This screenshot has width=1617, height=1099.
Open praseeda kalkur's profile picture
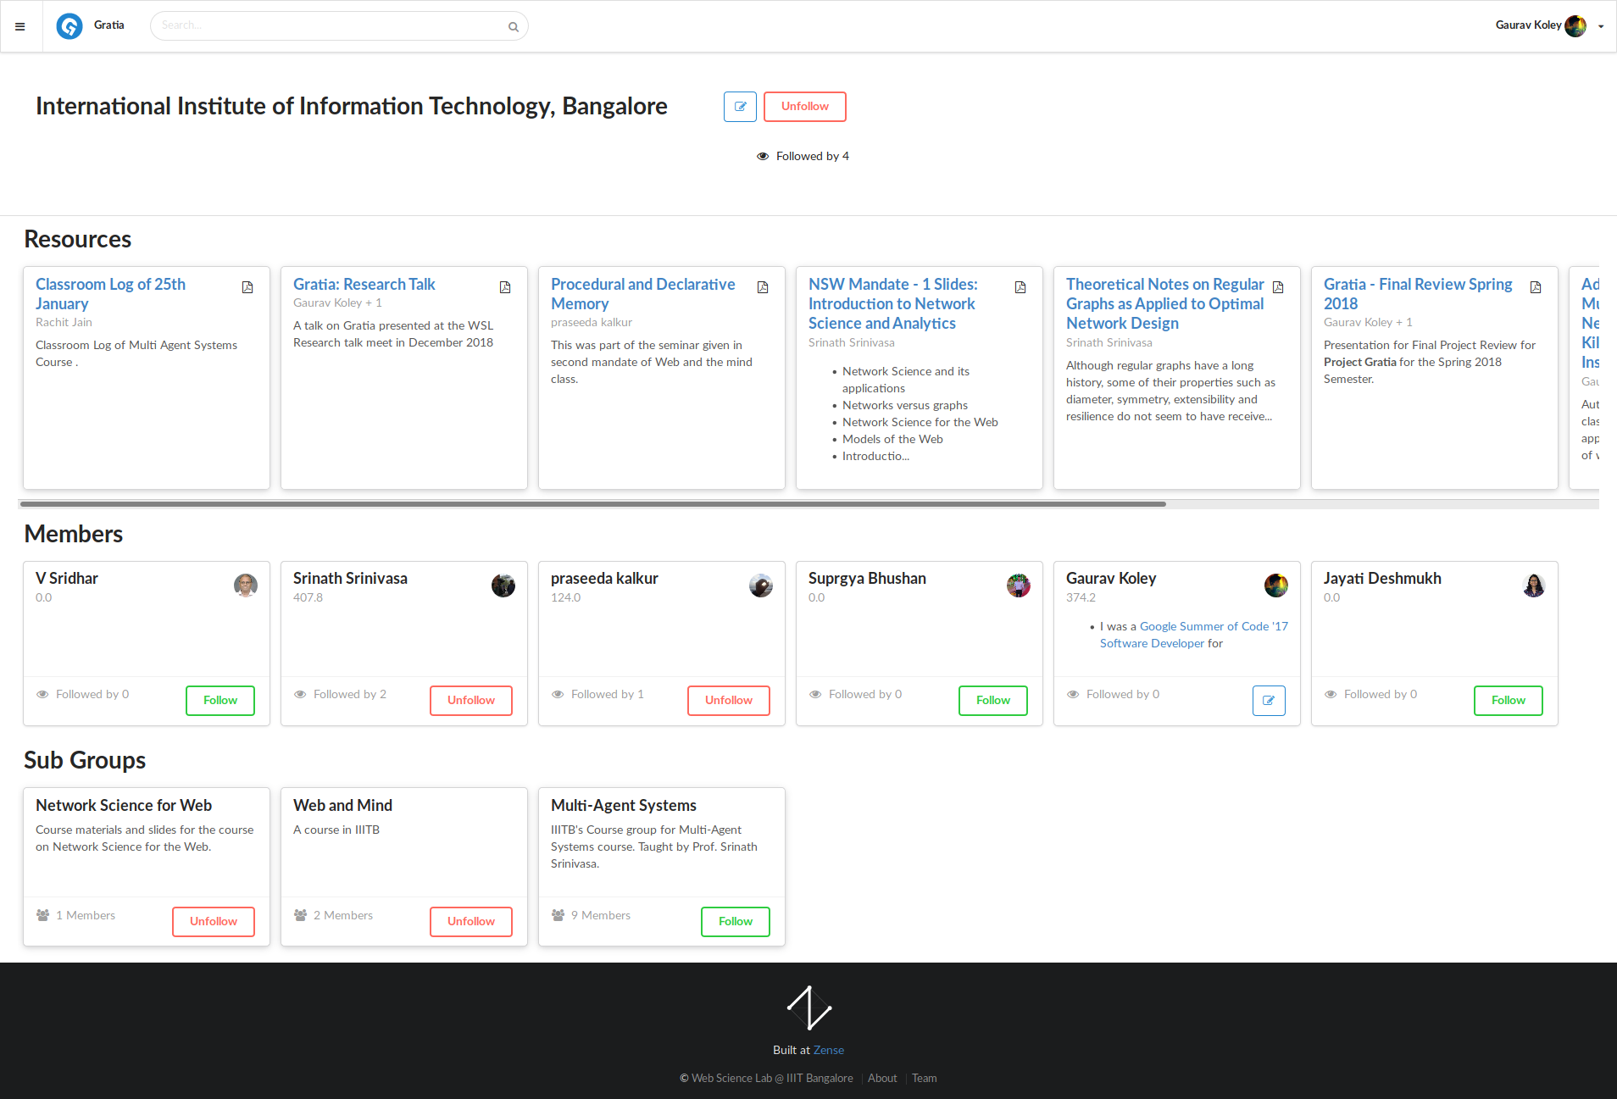pyautogui.click(x=761, y=586)
